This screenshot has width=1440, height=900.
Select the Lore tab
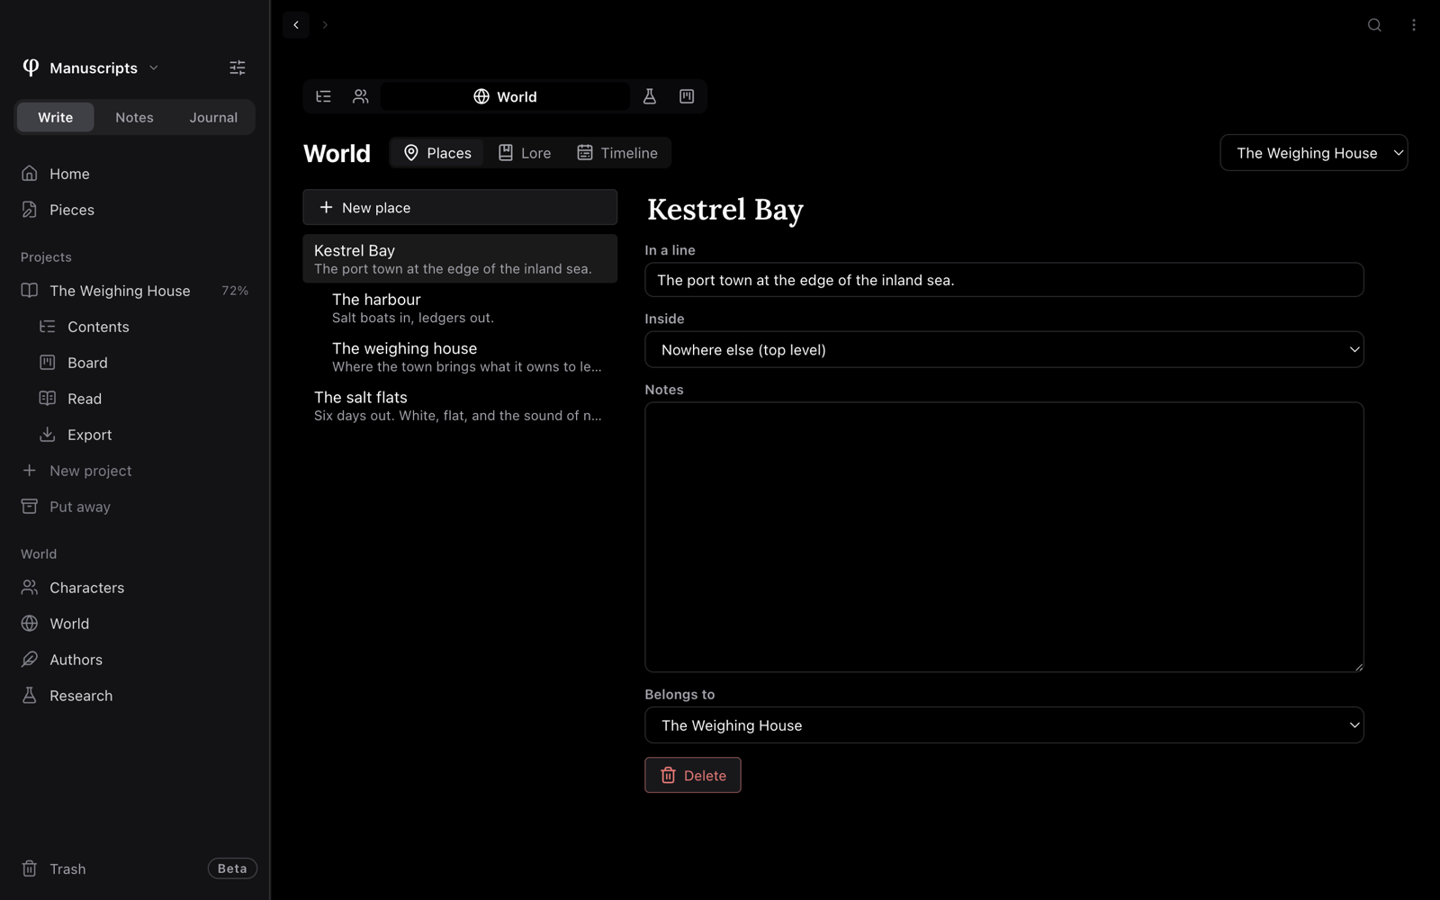(x=525, y=153)
